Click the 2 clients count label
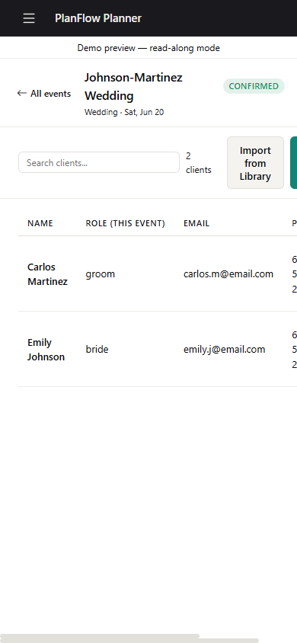 click(199, 163)
